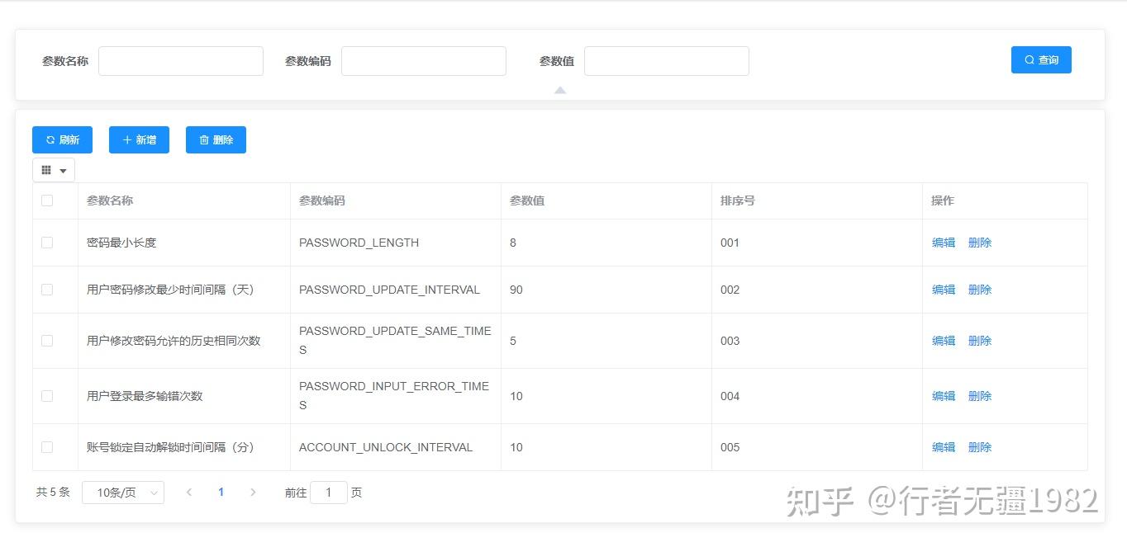The image size is (1127, 547).
Task: Click 编辑 for PASSWORD_INPUT_ERROR_TIMES row
Action: click(x=944, y=396)
